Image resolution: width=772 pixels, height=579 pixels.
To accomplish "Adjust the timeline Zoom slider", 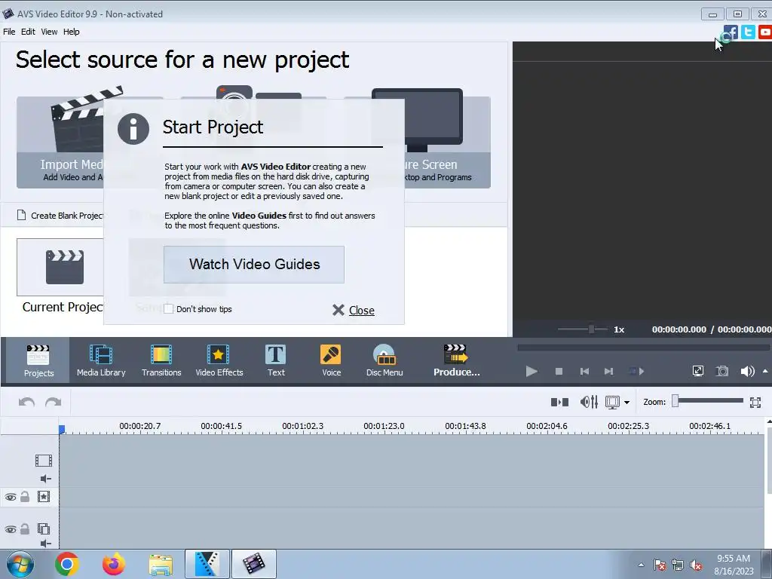I will (709, 401).
